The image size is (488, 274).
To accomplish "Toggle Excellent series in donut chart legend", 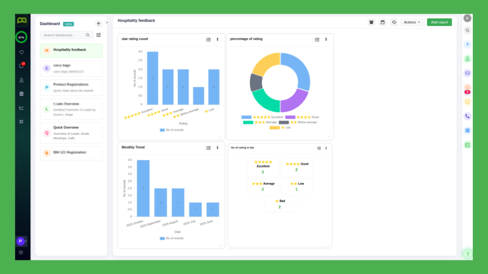I will point(262,117).
